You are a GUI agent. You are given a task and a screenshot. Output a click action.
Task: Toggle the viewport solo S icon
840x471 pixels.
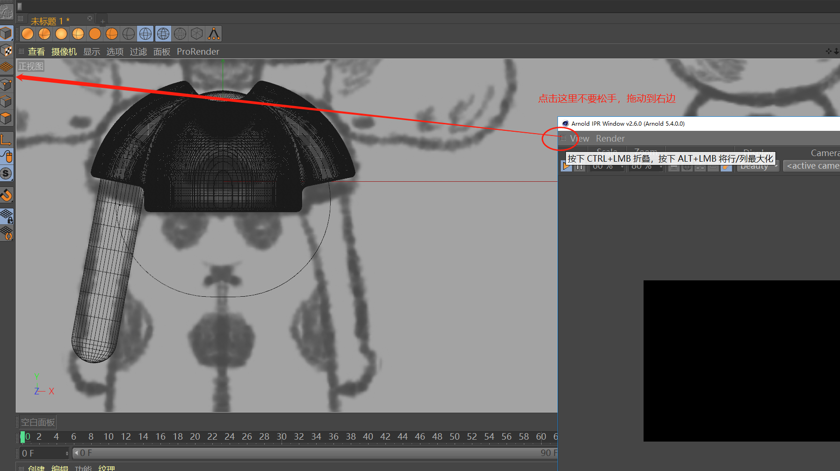7,173
